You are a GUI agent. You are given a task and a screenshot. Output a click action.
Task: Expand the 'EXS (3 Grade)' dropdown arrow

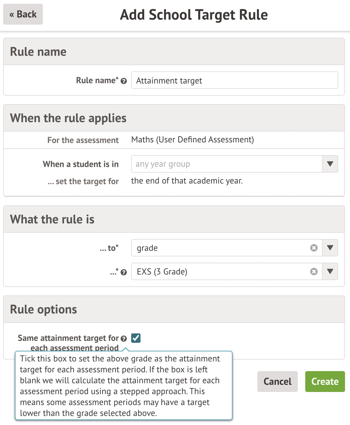pos(330,272)
